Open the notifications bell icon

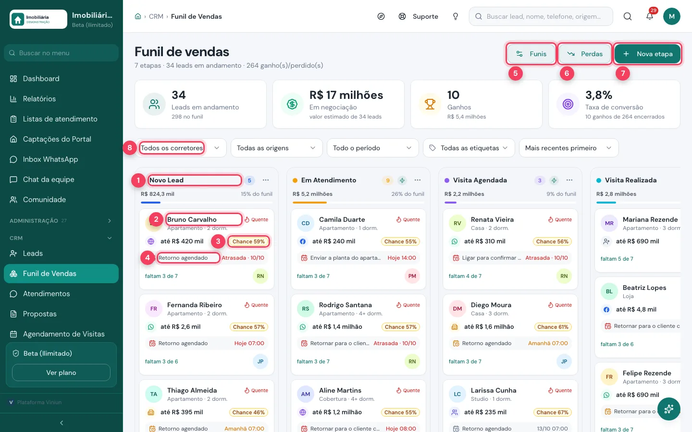650,16
